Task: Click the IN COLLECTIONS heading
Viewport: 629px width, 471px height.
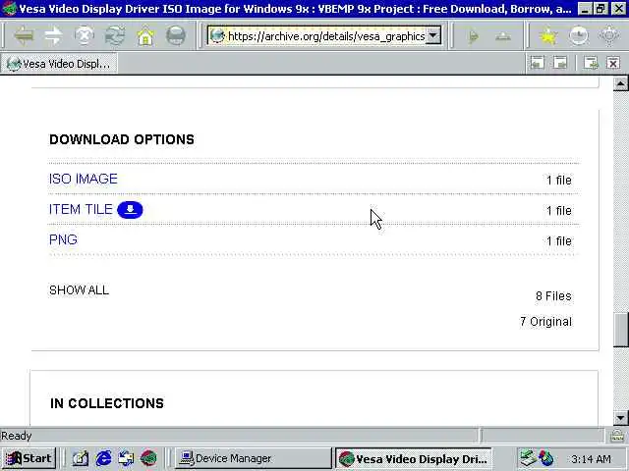Action: (x=107, y=403)
